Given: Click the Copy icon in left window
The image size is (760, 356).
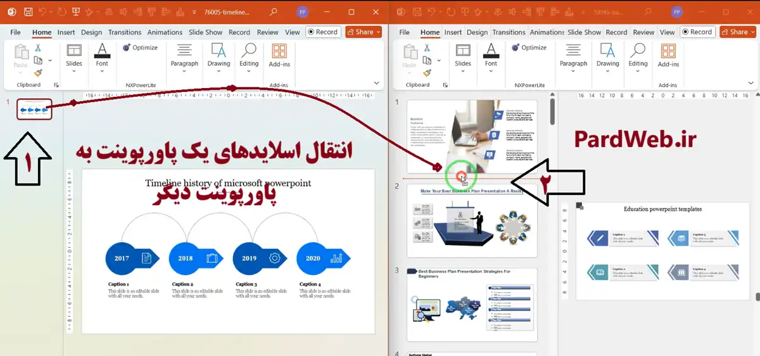Looking at the screenshot, I should [38, 61].
